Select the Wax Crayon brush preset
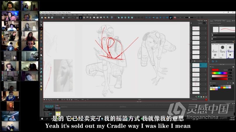This screenshot has width=236, height=132. pyautogui.click(x=215, y=47)
